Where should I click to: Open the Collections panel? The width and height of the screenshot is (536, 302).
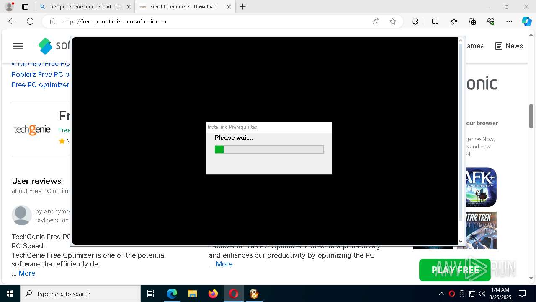pos(472,21)
